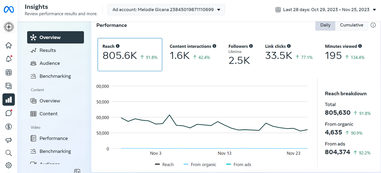Open notifications bell icon
The width and height of the screenshot is (381, 173).
pyautogui.click(x=9, y=59)
